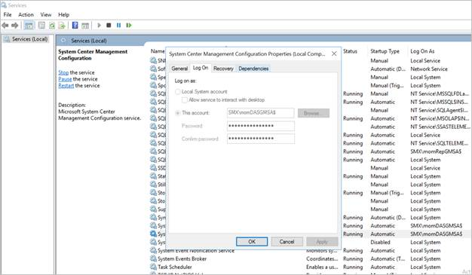Open the Help menu

pos(64,14)
